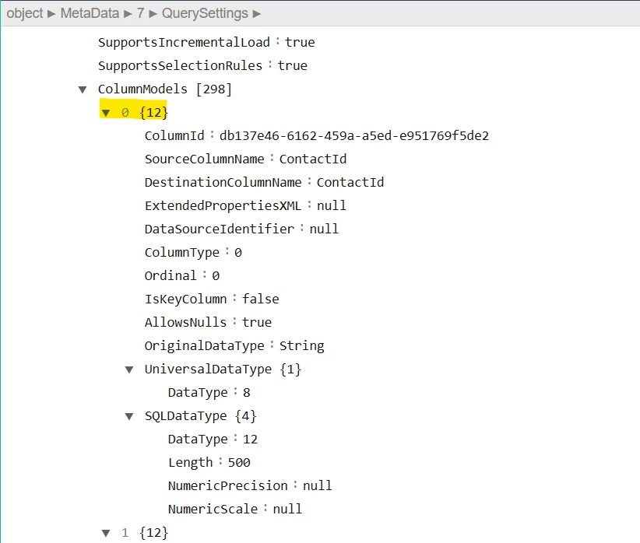
Task: Collapse the UniversalDataType {1} node
Action: [129, 370]
